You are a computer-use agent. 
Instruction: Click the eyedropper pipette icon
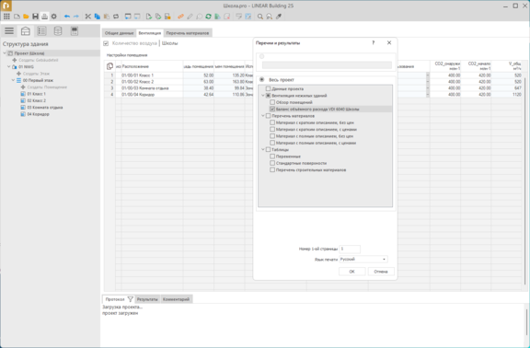[x=279, y=17]
